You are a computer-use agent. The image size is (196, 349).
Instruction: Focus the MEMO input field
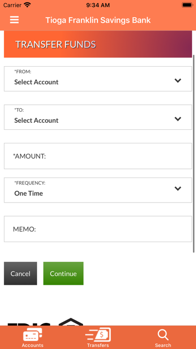coord(98,229)
